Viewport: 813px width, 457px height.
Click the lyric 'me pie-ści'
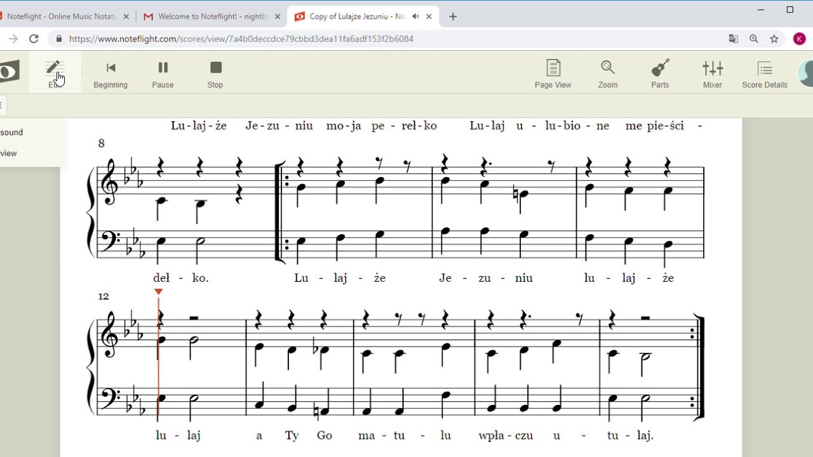(655, 126)
